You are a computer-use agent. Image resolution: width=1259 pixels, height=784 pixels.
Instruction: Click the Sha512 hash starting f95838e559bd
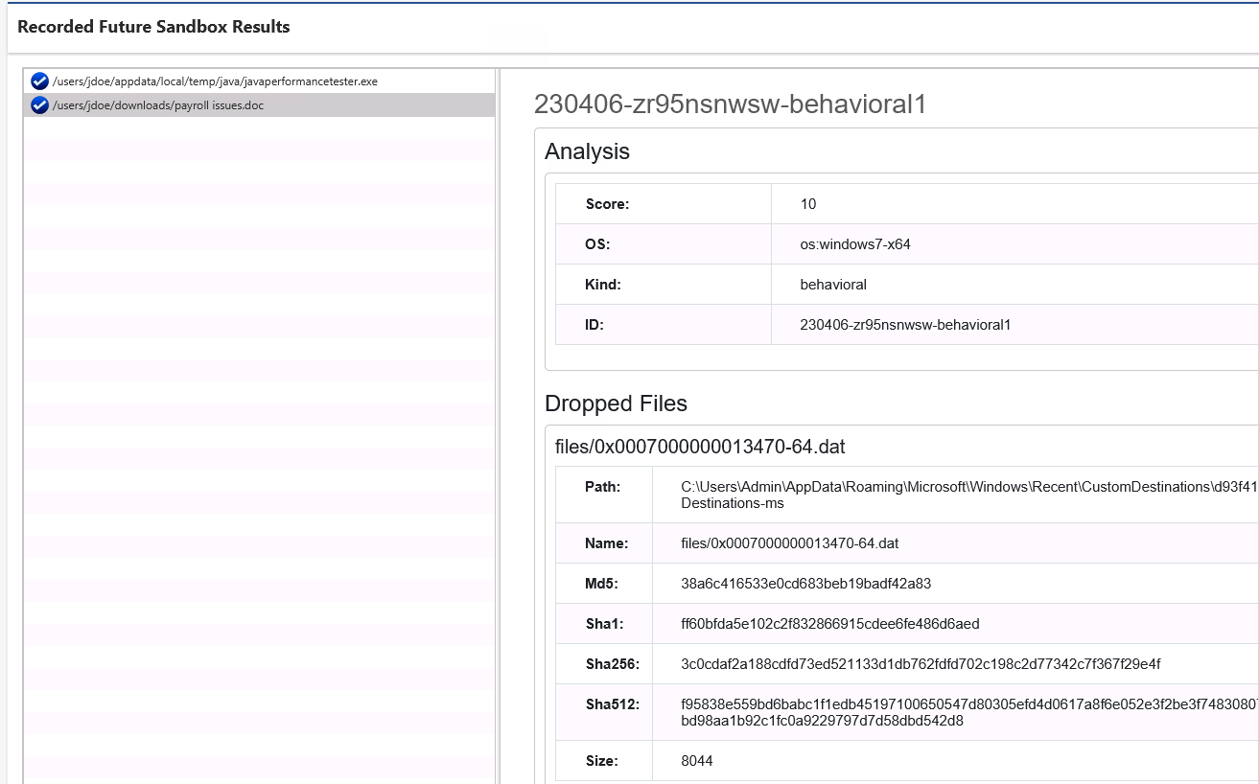pyautogui.click(x=968, y=712)
